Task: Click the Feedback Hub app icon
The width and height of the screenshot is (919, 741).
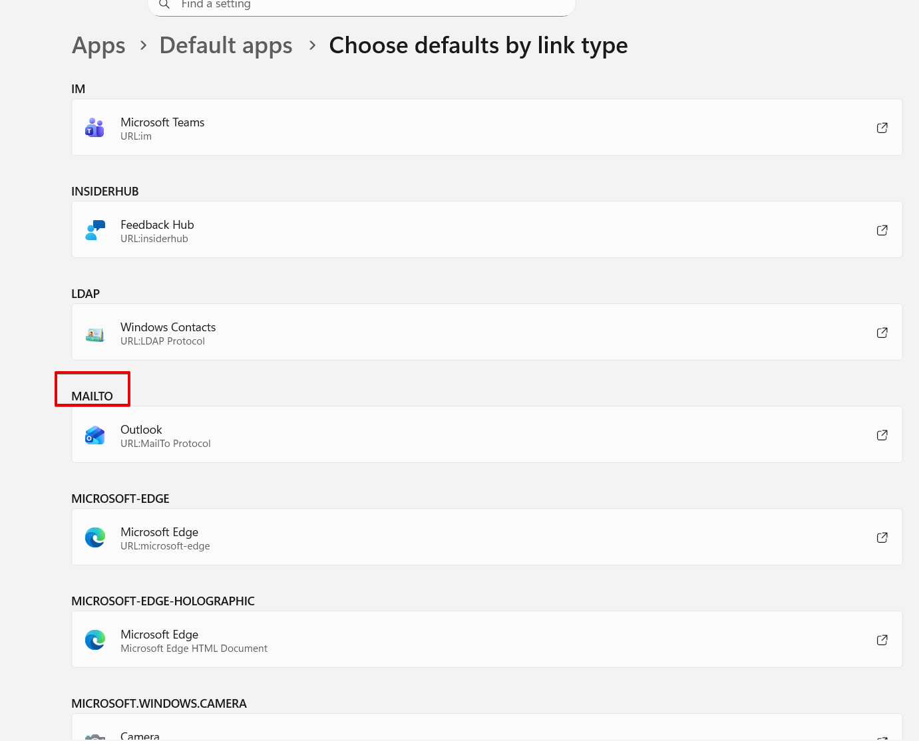Action: click(x=95, y=230)
